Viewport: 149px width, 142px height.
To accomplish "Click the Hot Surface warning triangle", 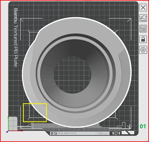I will (x=96, y=133).
